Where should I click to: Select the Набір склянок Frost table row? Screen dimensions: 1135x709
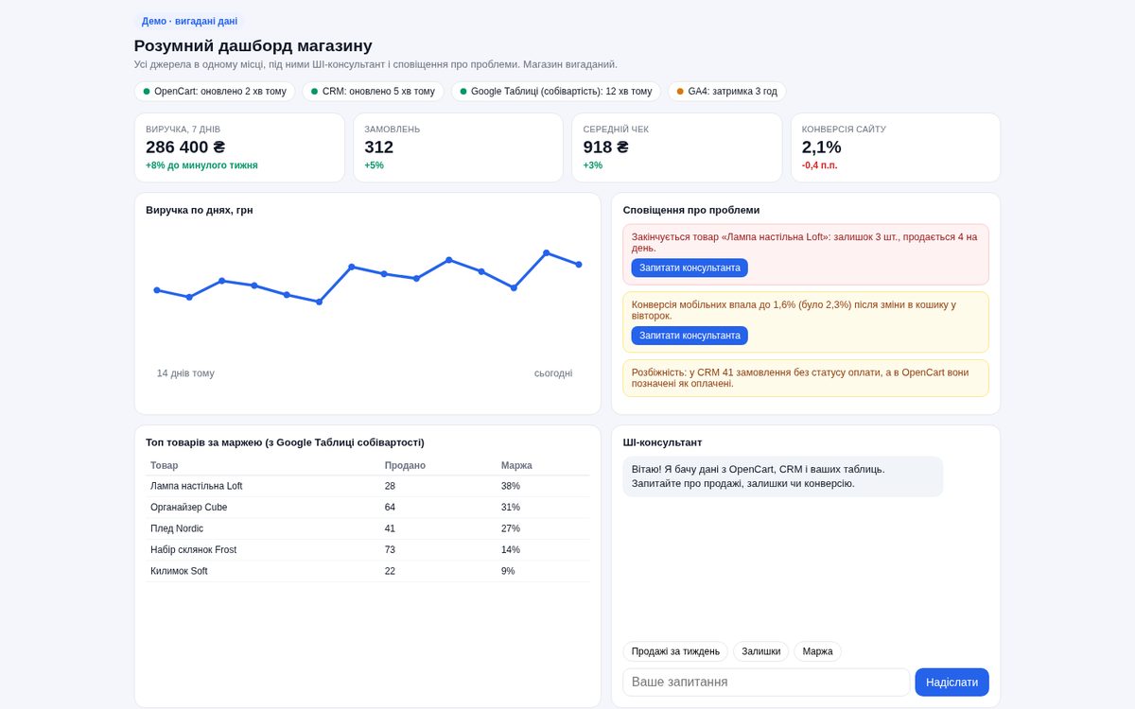(x=368, y=550)
